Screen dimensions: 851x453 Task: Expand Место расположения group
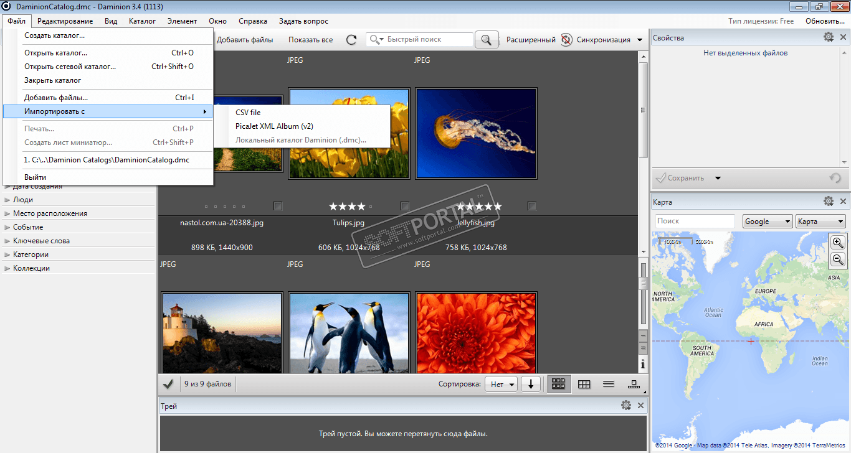pyautogui.click(x=7, y=213)
